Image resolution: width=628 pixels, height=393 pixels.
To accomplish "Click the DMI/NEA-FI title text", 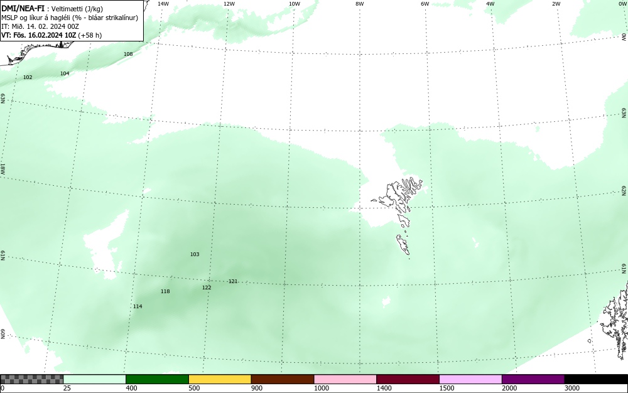I will (23, 8).
